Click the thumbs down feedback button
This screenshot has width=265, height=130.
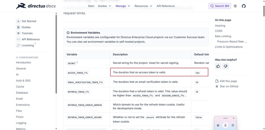coord(225,66)
